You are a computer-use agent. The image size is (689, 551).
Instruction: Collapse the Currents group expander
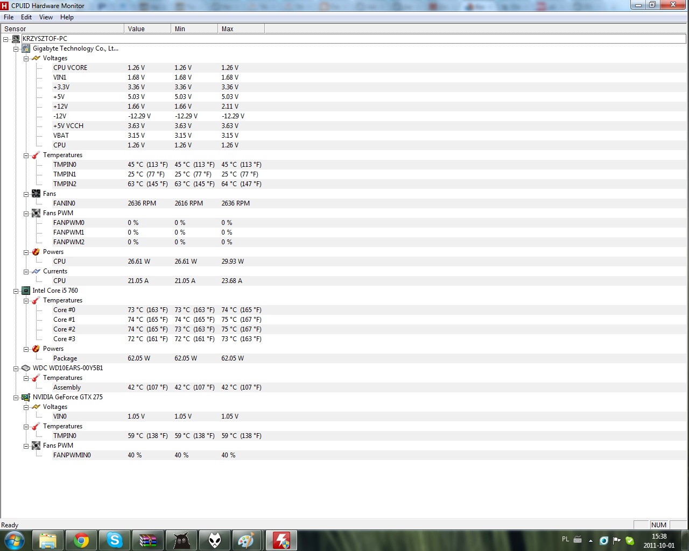26,271
